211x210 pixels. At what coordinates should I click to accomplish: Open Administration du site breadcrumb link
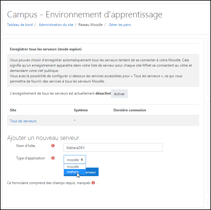pos(56,25)
